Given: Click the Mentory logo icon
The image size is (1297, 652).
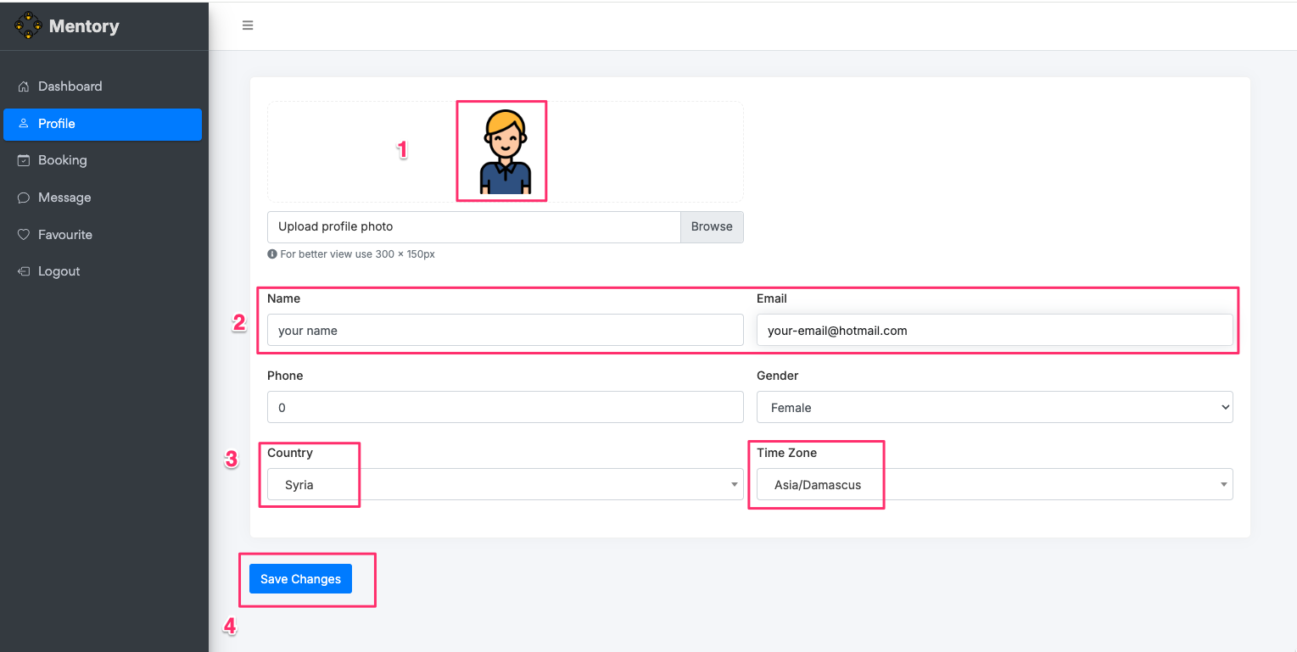Looking at the screenshot, I should pyautogui.click(x=28, y=25).
